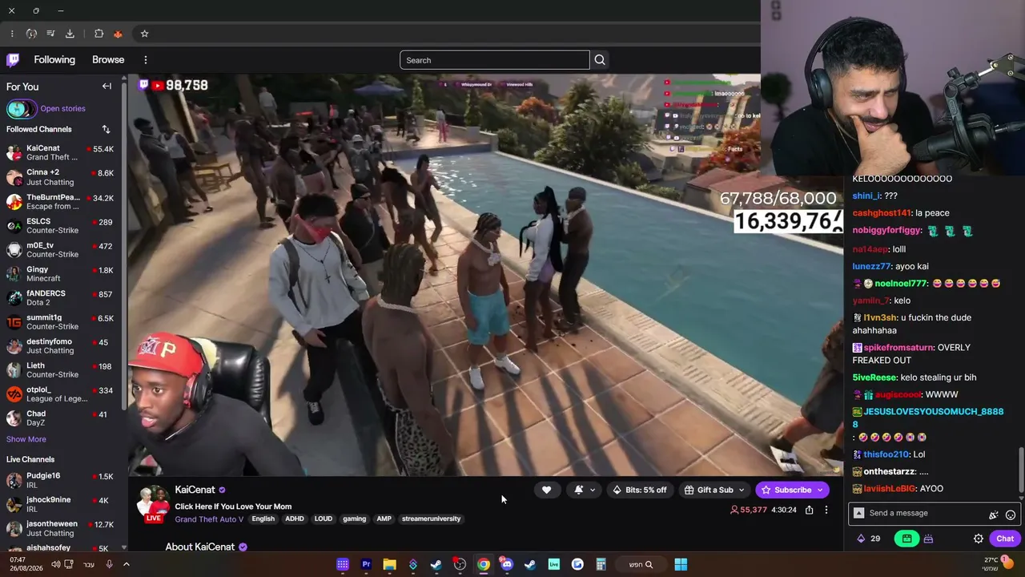Open the Grand Theft Auto V category link
This screenshot has width=1025, height=577.
pyautogui.click(x=209, y=518)
